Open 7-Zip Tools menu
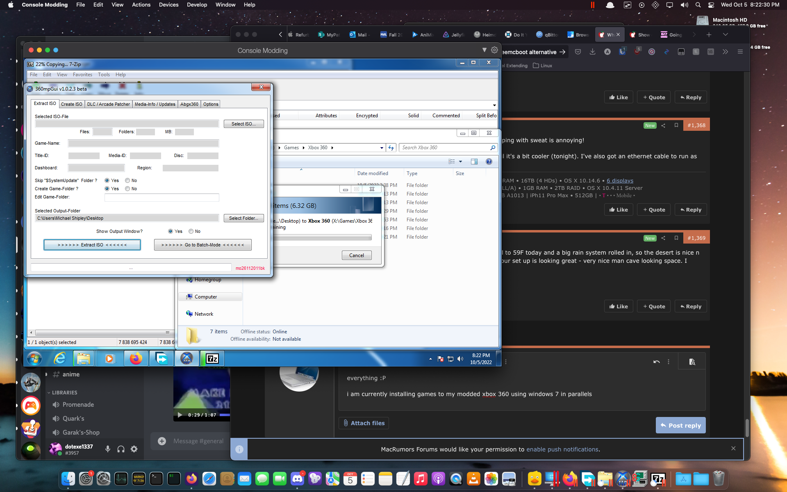 (104, 75)
